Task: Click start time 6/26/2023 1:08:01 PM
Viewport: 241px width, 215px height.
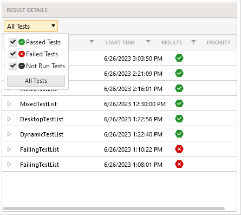Action: coord(133,165)
